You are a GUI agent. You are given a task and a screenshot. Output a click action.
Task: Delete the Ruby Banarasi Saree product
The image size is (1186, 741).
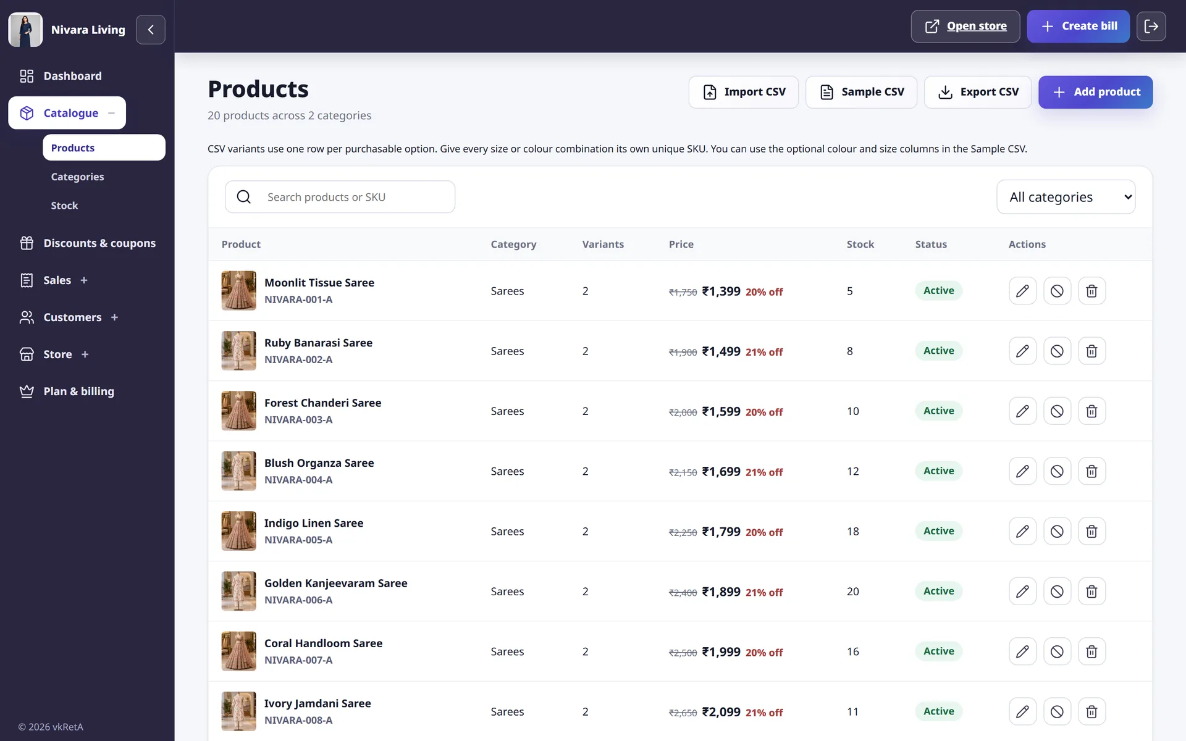1091,351
